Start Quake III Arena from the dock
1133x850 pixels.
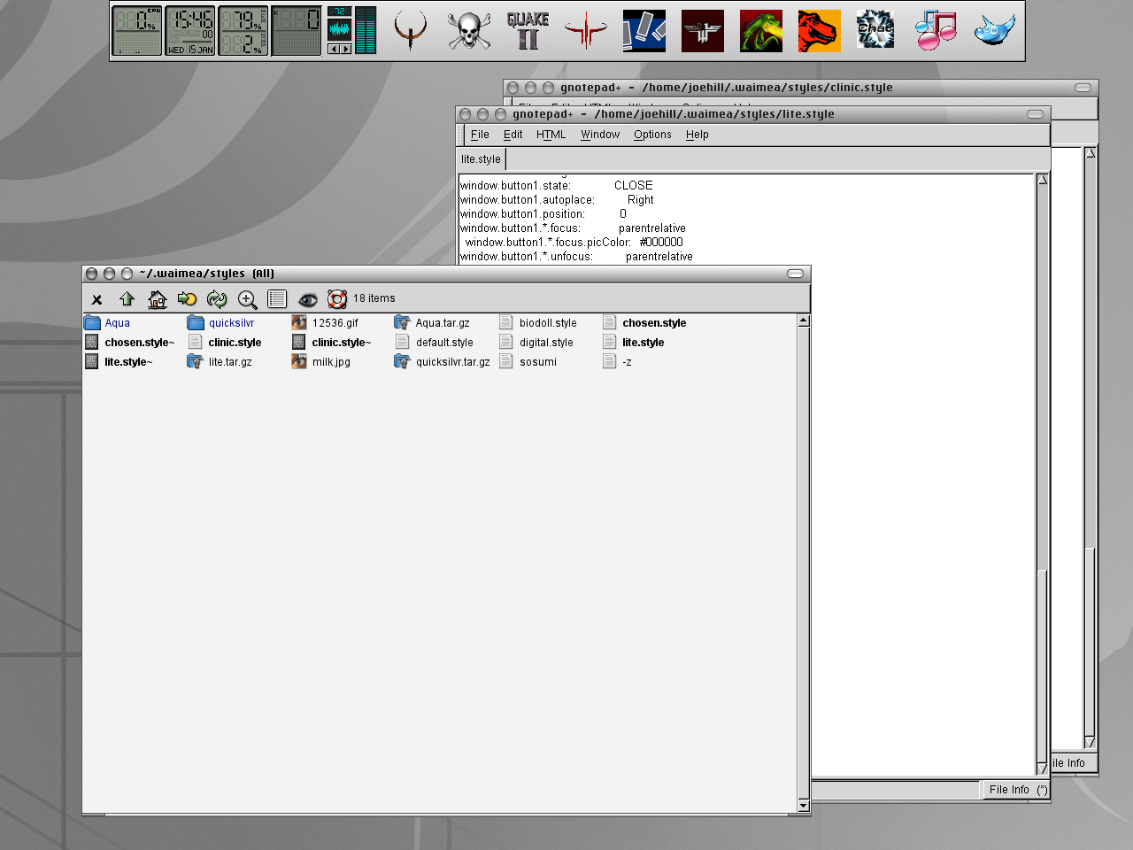(586, 31)
